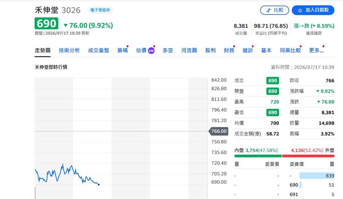
Task: Click the 成交 690 green badge
Action: coord(273,80)
